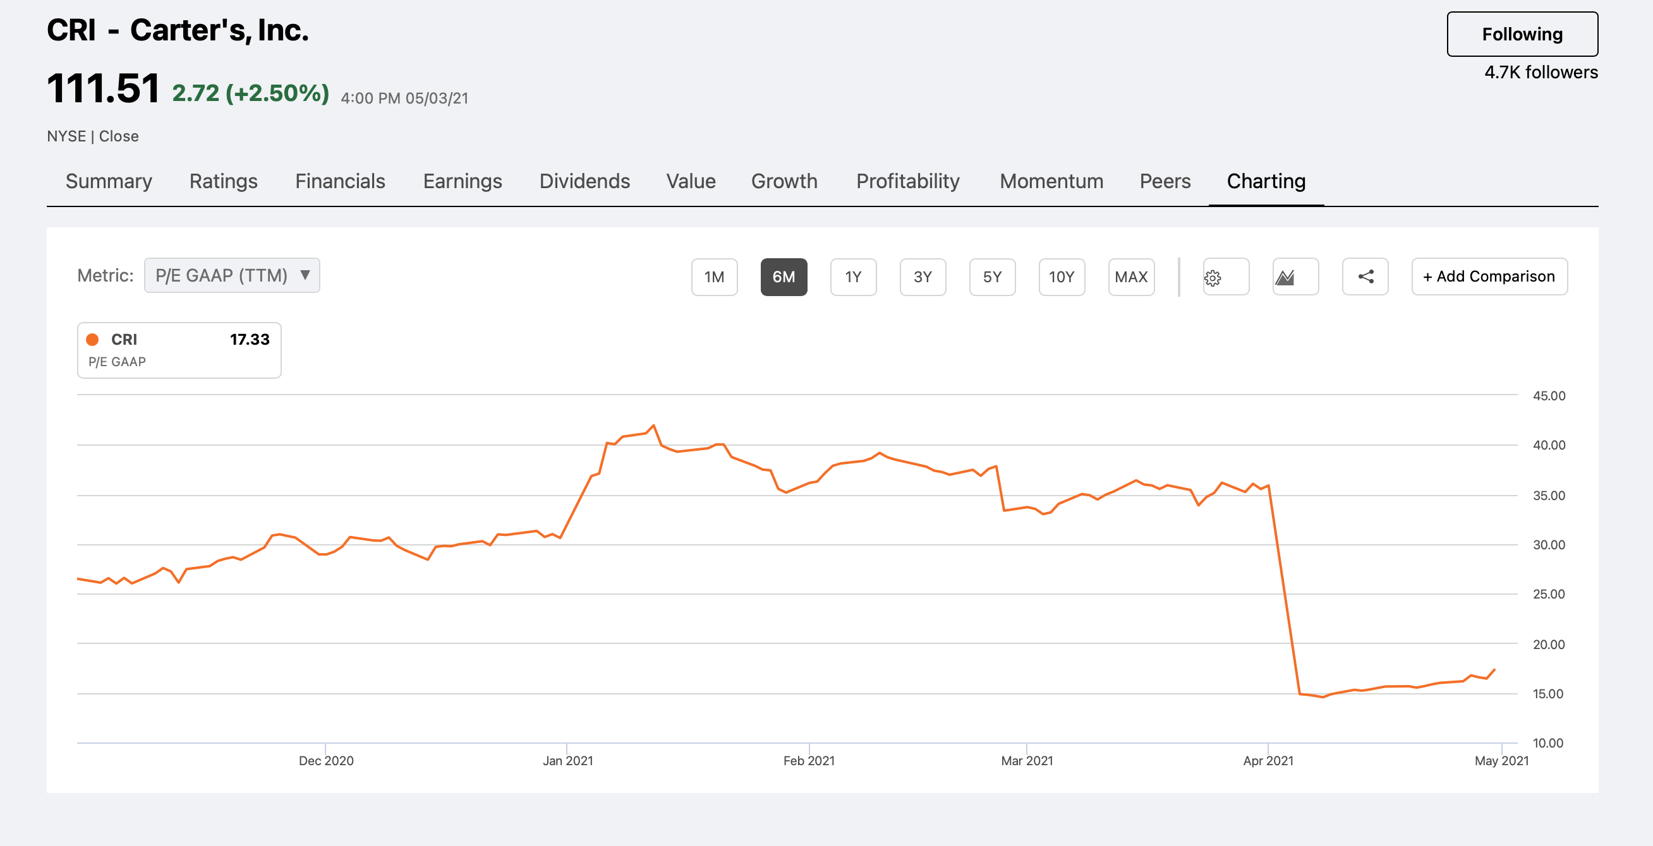1653x846 pixels.
Task: Open the Momentum tab
Action: point(1051,181)
